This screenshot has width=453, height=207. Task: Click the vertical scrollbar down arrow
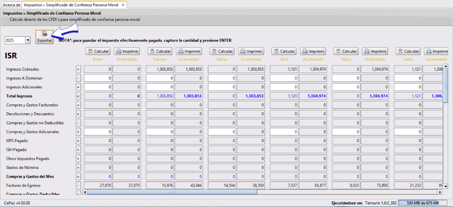[x=445, y=186]
